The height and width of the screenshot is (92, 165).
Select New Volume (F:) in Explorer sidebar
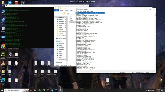(62, 60)
